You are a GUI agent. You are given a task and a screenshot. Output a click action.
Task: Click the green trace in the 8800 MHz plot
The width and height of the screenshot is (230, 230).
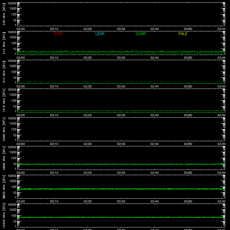(121, 189)
